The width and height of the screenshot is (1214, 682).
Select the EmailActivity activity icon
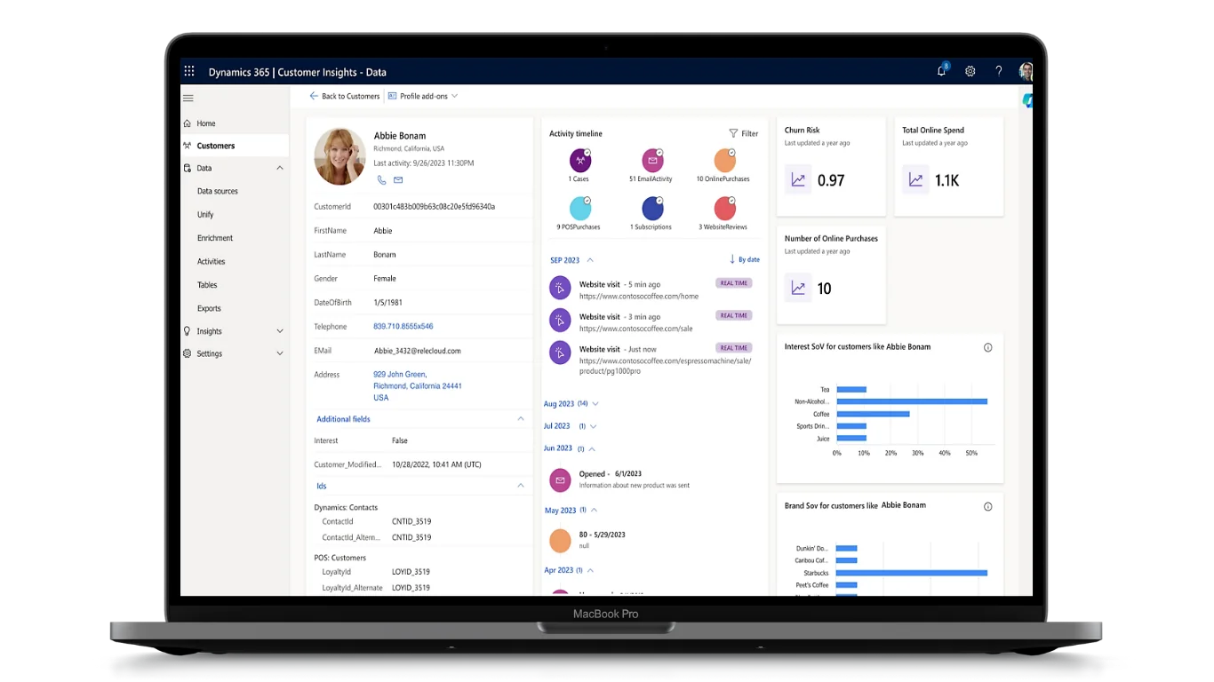pos(652,161)
